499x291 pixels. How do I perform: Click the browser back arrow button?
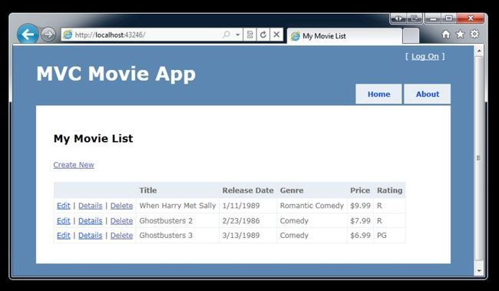tap(28, 34)
